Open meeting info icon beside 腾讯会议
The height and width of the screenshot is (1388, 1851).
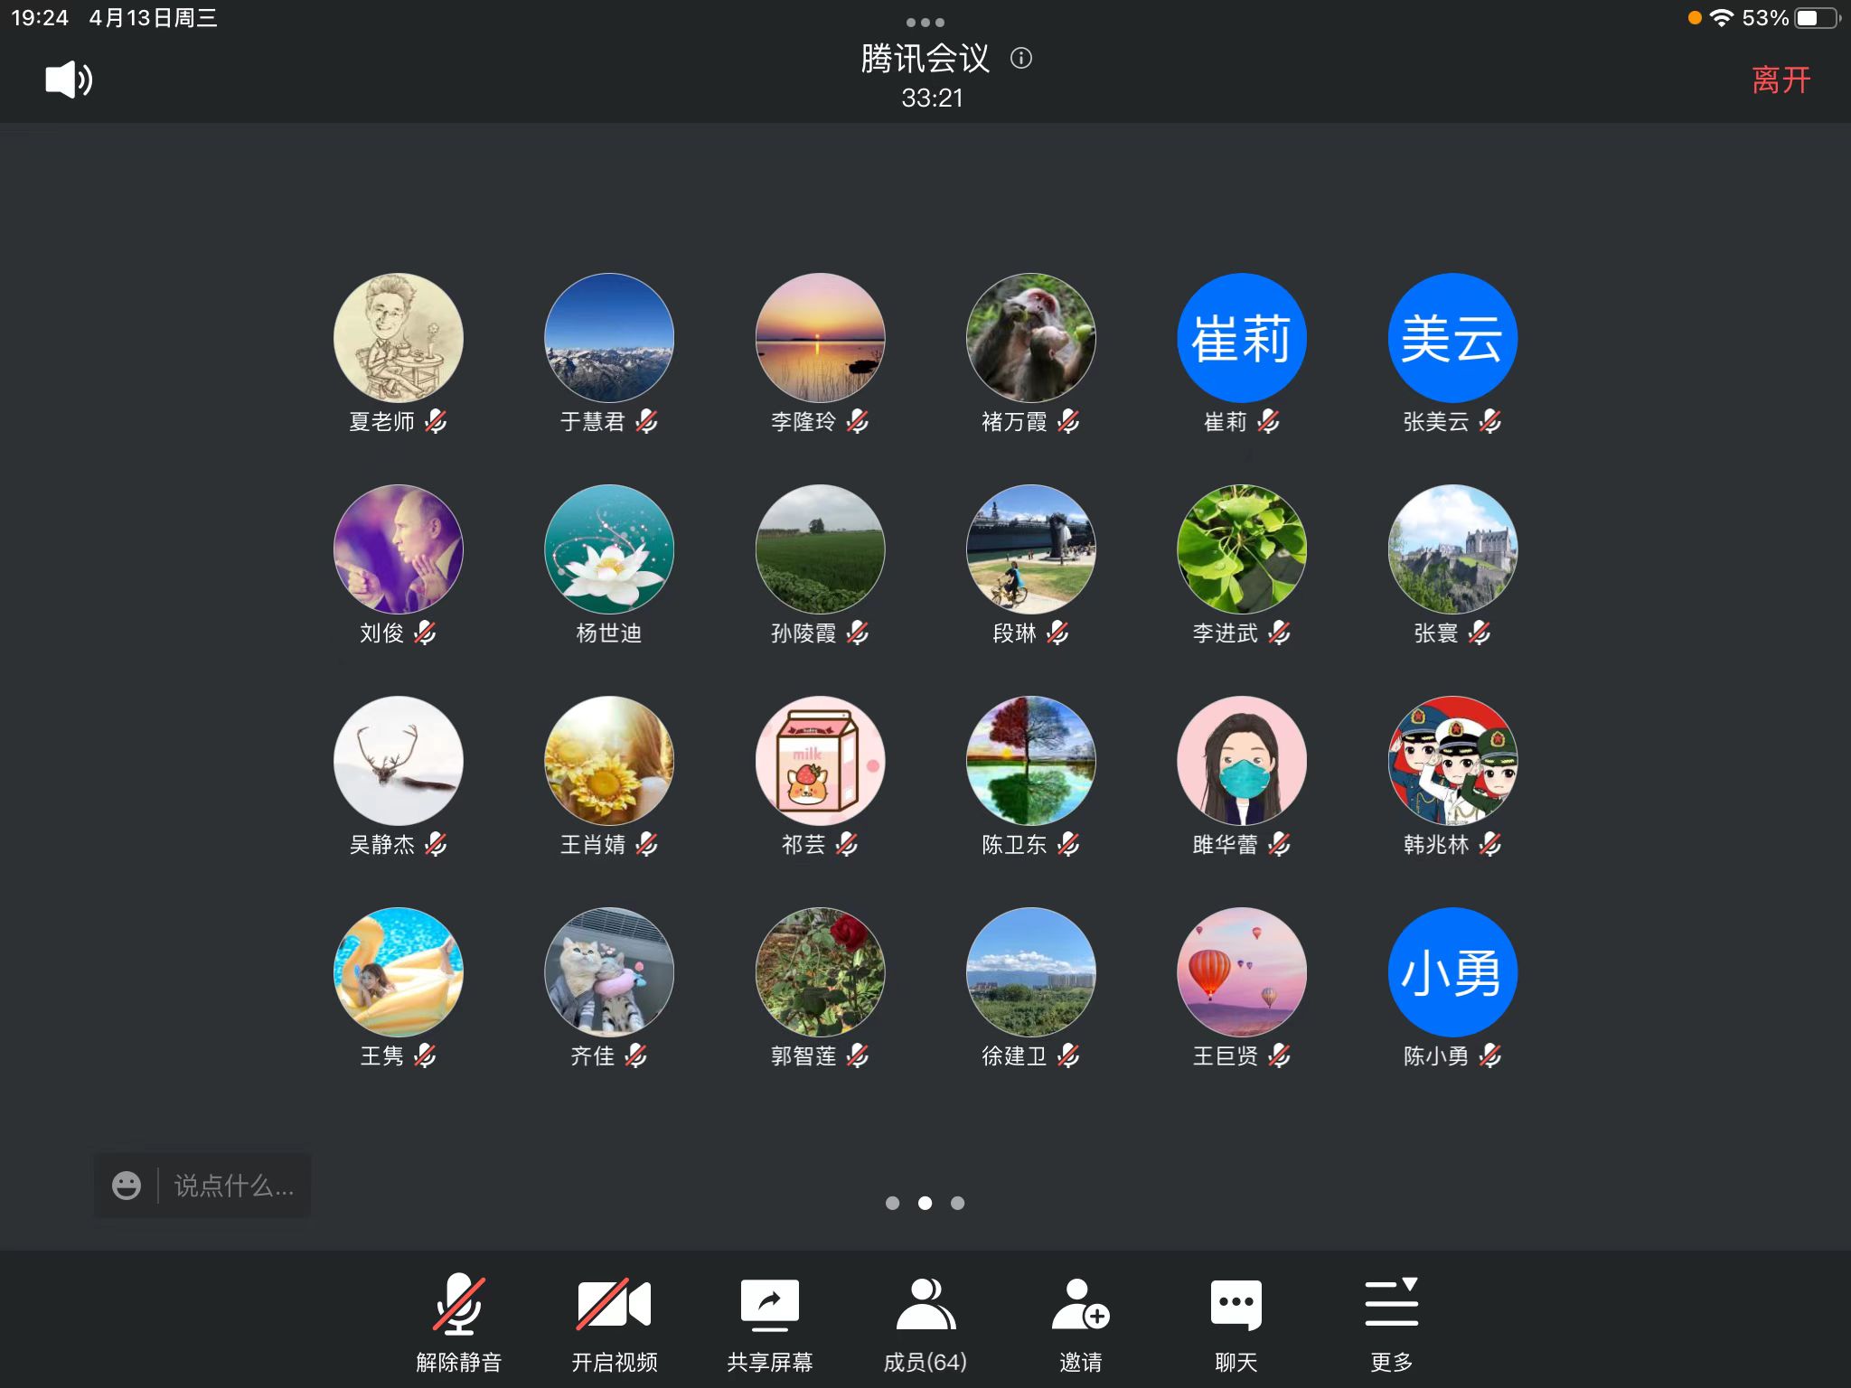[x=1021, y=59]
